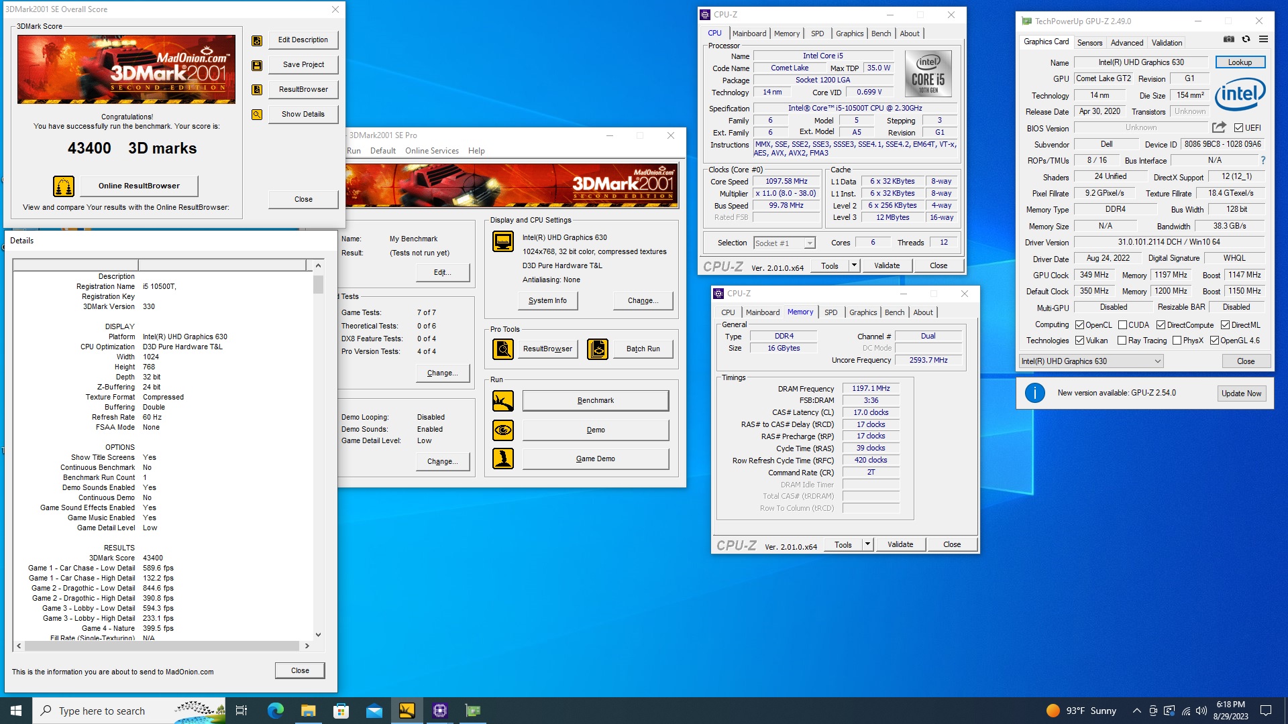Toggle the Vulkan checkbox
1288x724 pixels.
1079,341
